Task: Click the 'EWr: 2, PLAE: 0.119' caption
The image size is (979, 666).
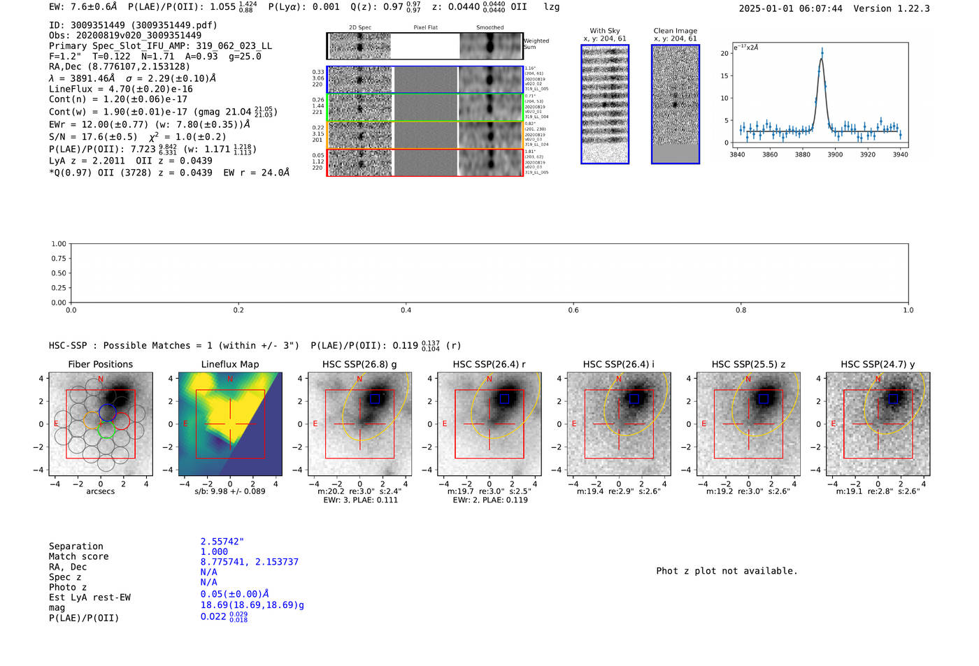Action: point(489,500)
